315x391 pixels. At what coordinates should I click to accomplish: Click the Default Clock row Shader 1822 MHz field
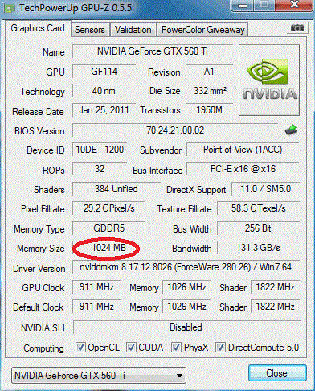[275, 307]
